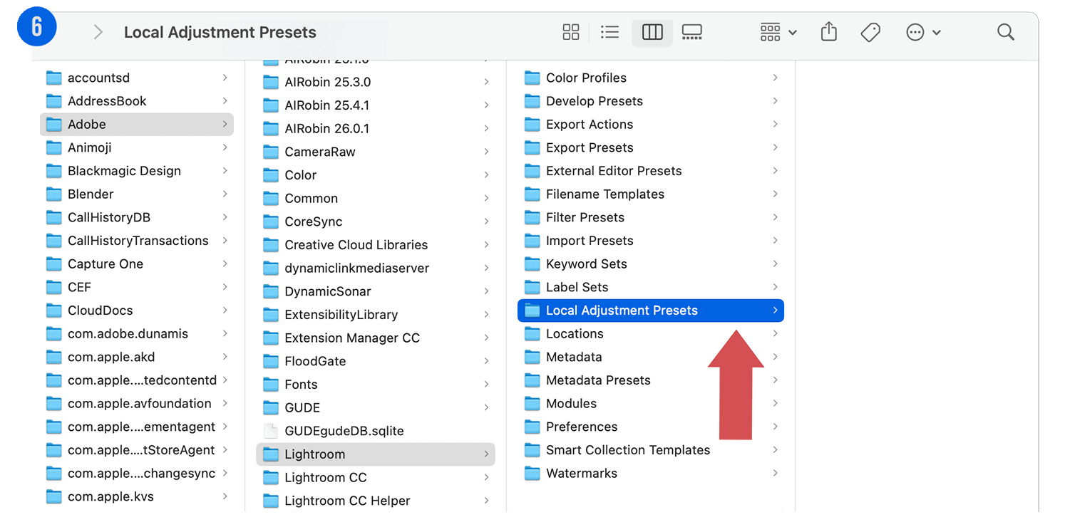Screen dimensions: 1065x527
Task: Click the AIRobin 25.4.1 folder icon
Action: pyautogui.click(x=271, y=106)
